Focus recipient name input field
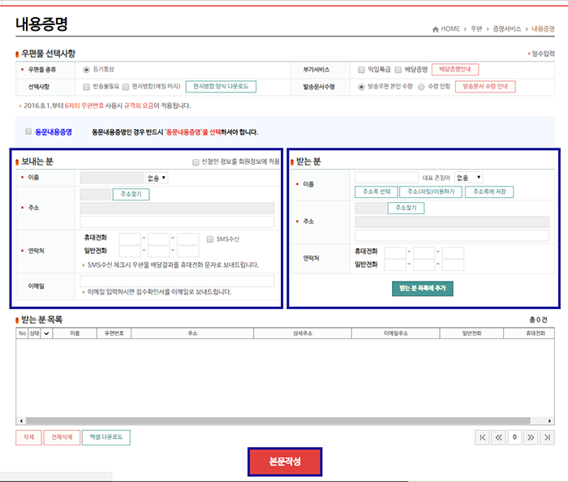The width and height of the screenshot is (568, 482). (x=386, y=178)
